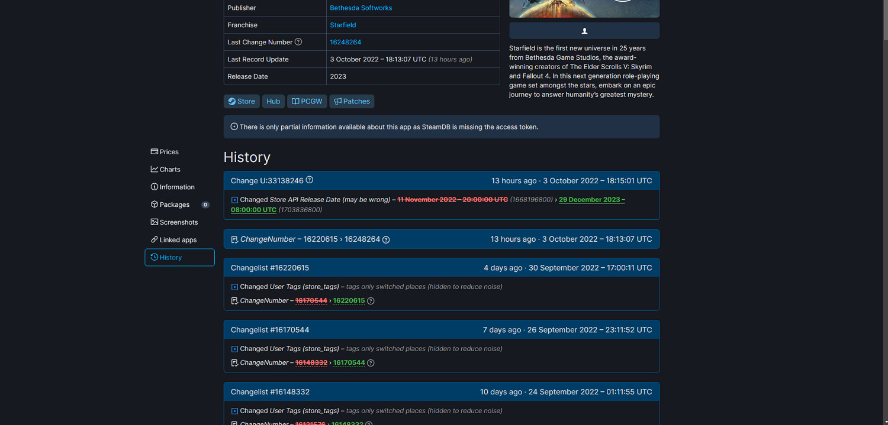Open change number 16248264 link
Viewport: 888px width, 425px height.
pyautogui.click(x=346, y=42)
